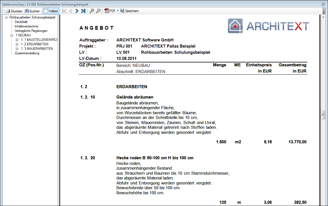This screenshot has width=328, height=206.
Task: Click the toolbar drag handle grip
Action: coord(4,11)
